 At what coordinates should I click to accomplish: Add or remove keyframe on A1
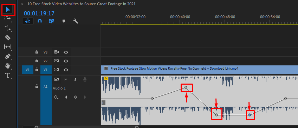pos(76,97)
